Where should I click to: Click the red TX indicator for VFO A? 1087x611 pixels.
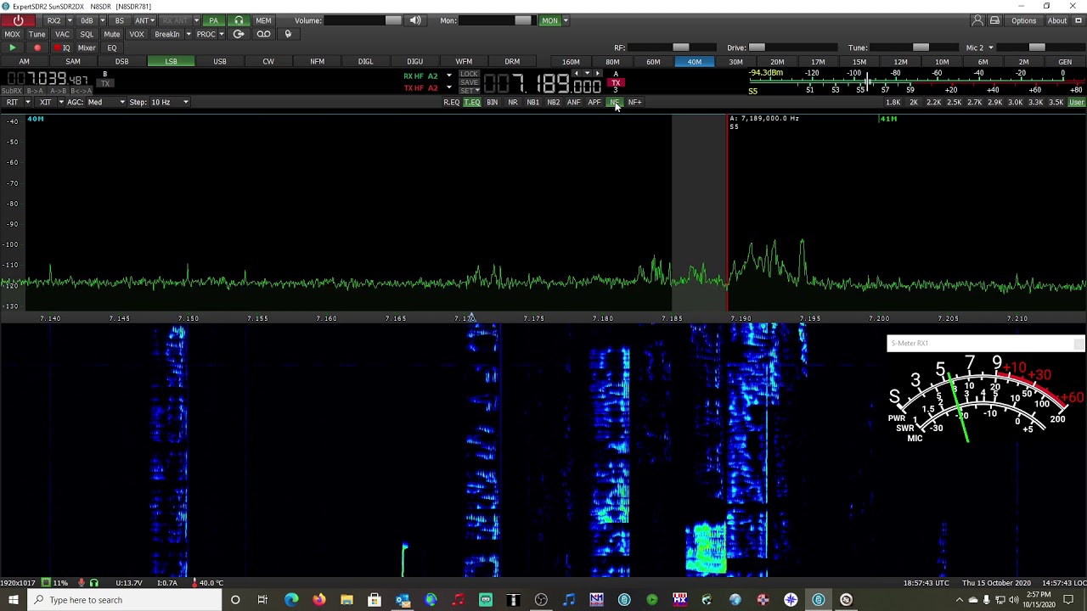coord(617,83)
